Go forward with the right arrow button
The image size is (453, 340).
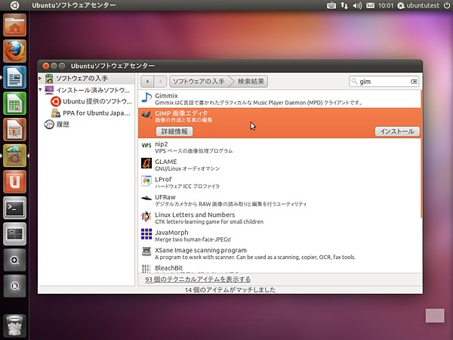(x=160, y=82)
